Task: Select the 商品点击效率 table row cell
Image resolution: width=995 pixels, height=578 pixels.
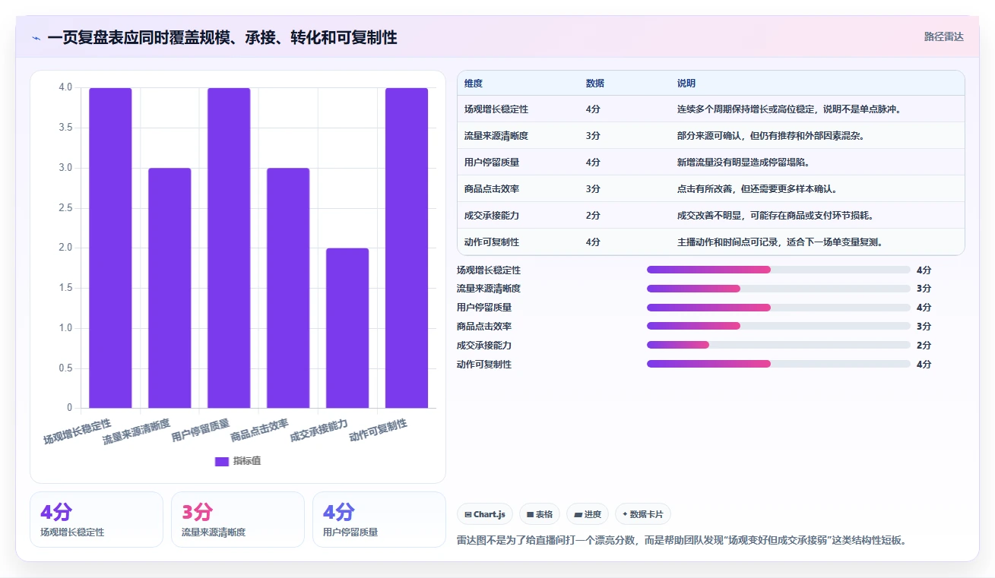Action: tap(492, 189)
